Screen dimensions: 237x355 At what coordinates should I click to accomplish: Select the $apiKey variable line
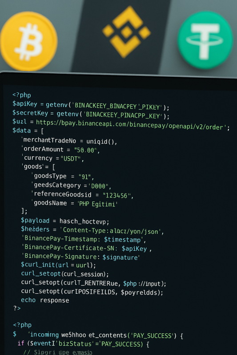click(x=91, y=105)
